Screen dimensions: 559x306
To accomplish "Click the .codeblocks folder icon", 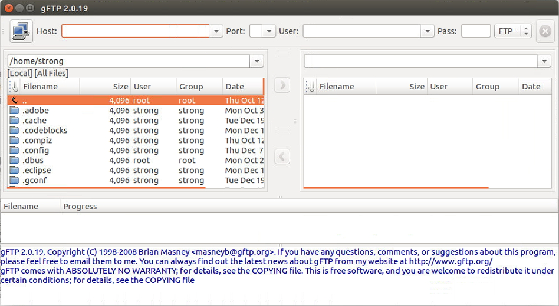I will 14,130.
